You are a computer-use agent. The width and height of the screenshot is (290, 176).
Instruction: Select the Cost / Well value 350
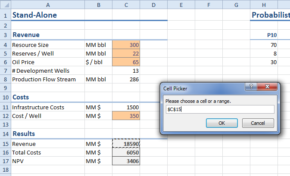[x=126, y=116]
